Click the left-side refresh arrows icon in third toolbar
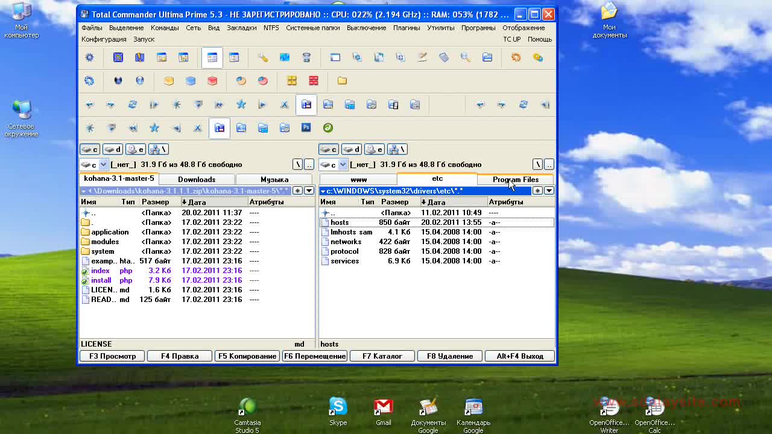Screen dimensions: 772x434 point(133,105)
